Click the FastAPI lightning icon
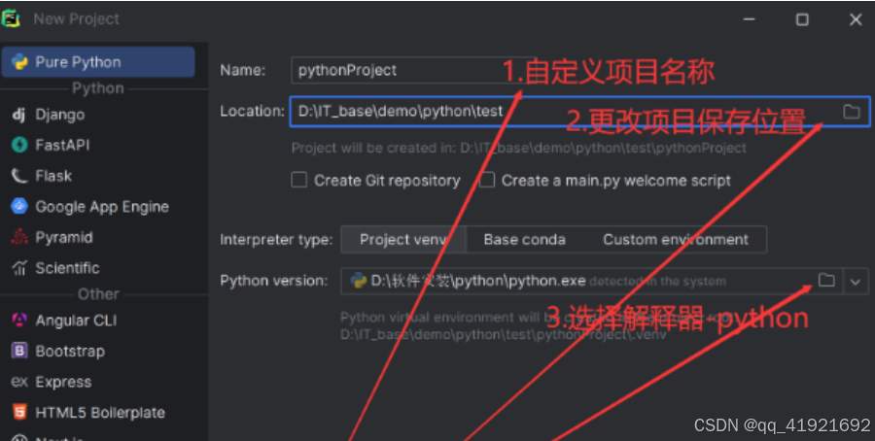The height and width of the screenshot is (441, 875). pyautogui.click(x=19, y=145)
